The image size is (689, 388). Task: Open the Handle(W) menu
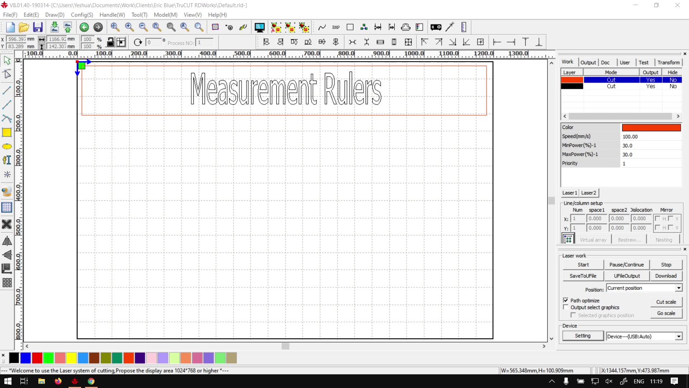pos(112,15)
